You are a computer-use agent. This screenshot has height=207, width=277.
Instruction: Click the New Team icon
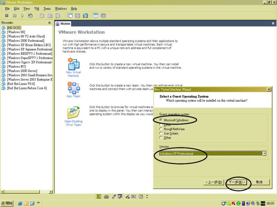[x=73, y=88]
